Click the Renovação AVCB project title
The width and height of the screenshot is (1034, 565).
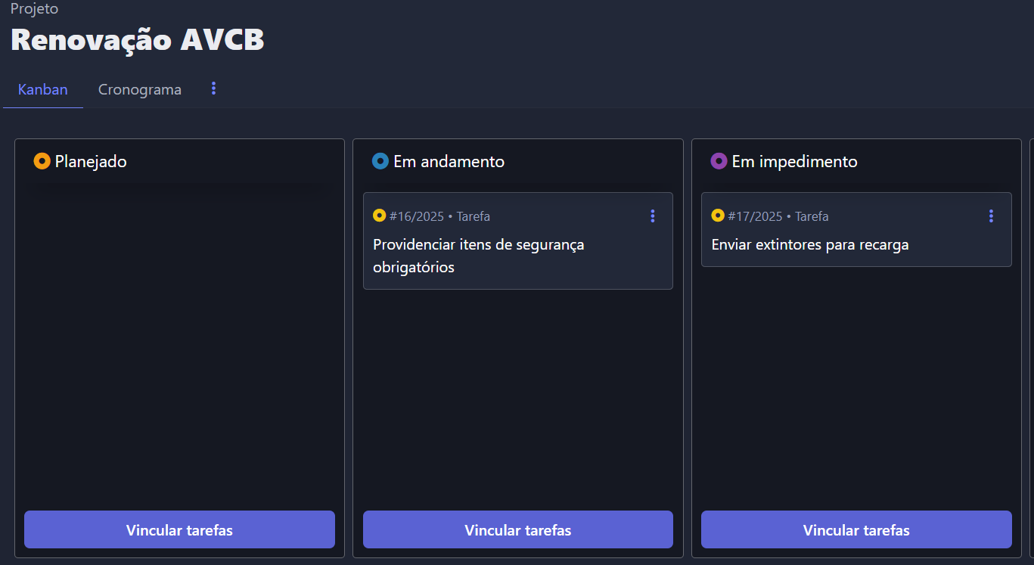(x=138, y=39)
